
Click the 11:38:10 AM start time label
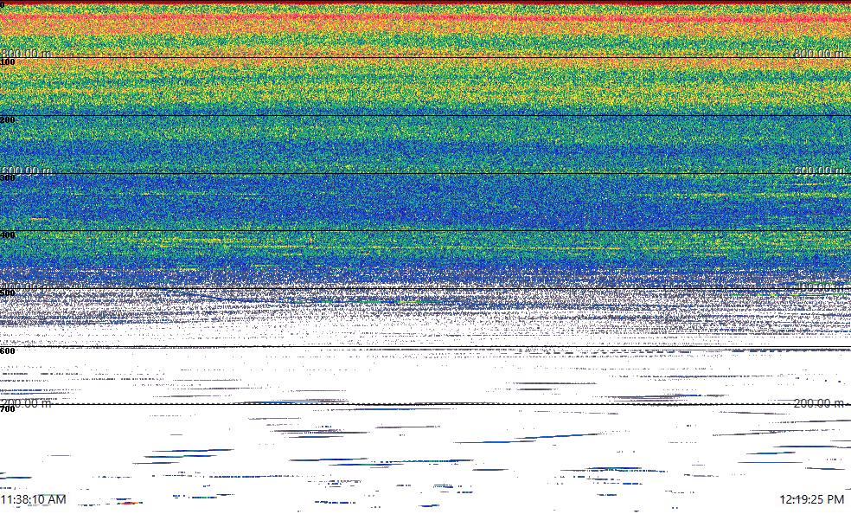coord(33,499)
